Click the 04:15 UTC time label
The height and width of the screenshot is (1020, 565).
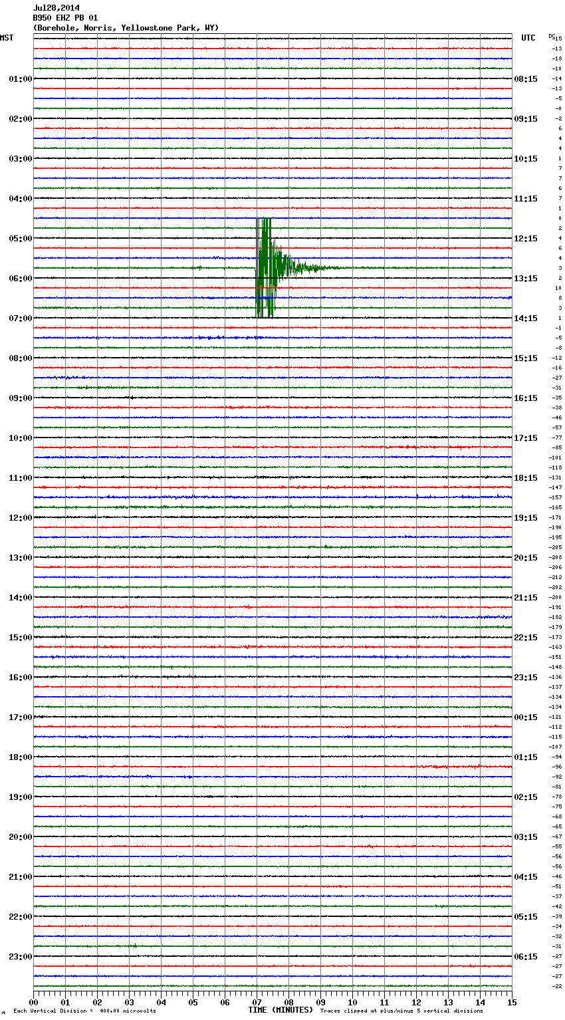pos(526,877)
